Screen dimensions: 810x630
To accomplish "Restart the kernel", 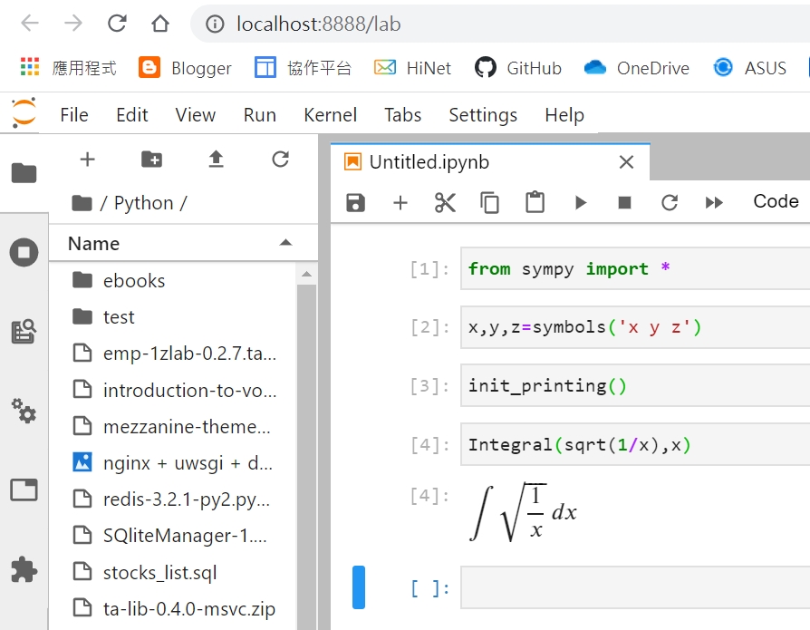I will (x=670, y=202).
